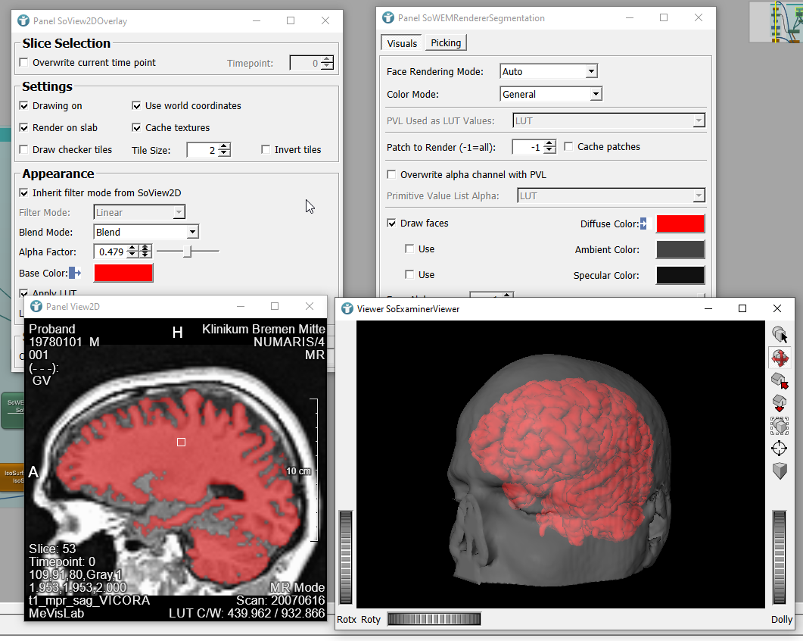803x641 pixels.
Task: Activate the view rotate mode icon
Action: coord(779,357)
